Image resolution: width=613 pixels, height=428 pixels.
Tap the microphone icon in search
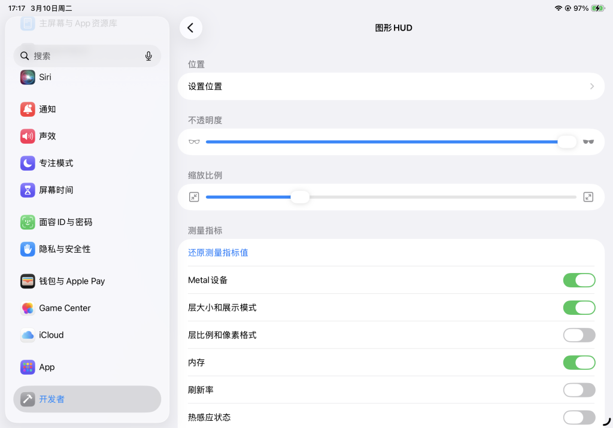148,56
